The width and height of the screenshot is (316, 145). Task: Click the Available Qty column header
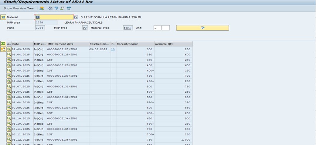(173, 44)
